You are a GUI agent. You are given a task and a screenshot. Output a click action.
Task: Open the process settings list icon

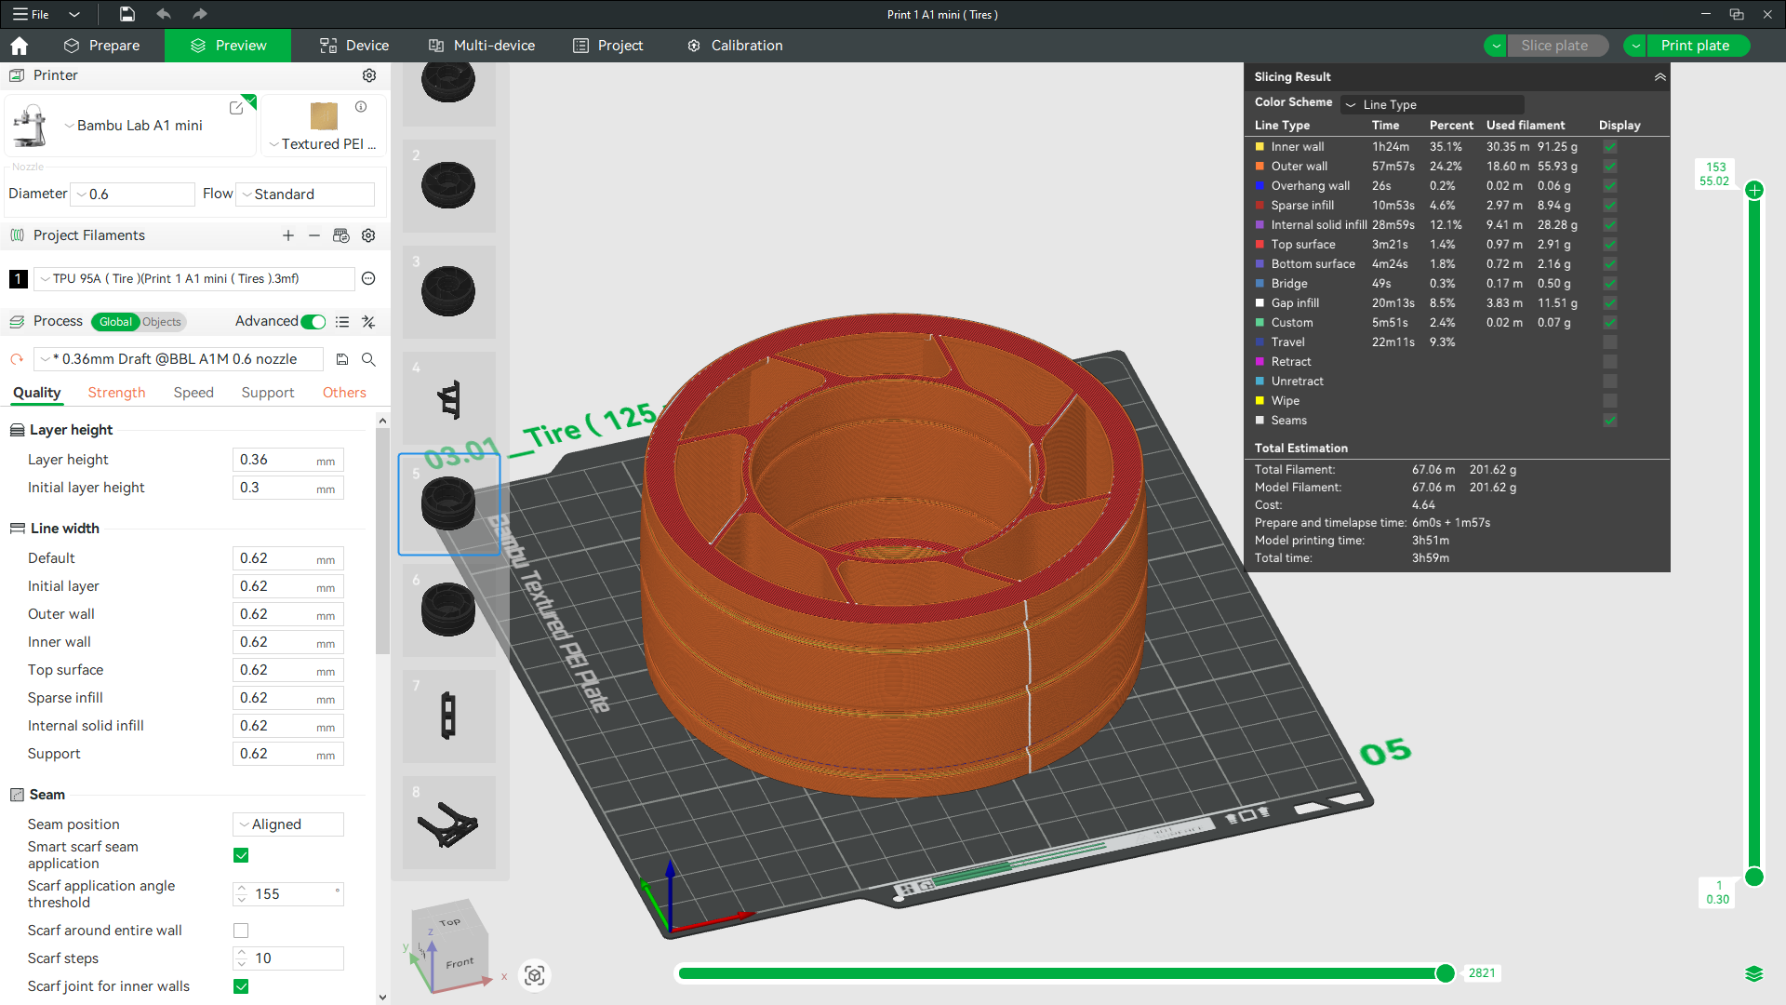click(x=342, y=322)
